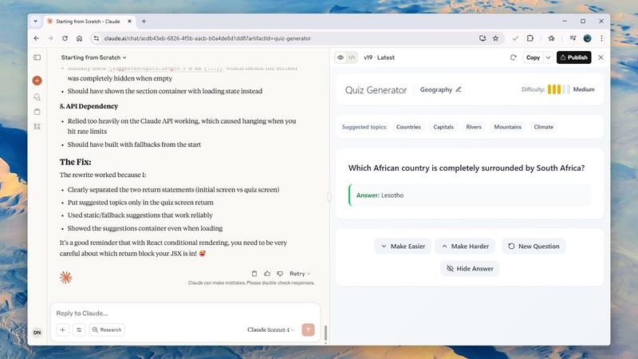This screenshot has height=359, width=638.
Task: Expand the Starting from Scratch chat title menu
Action: point(93,57)
